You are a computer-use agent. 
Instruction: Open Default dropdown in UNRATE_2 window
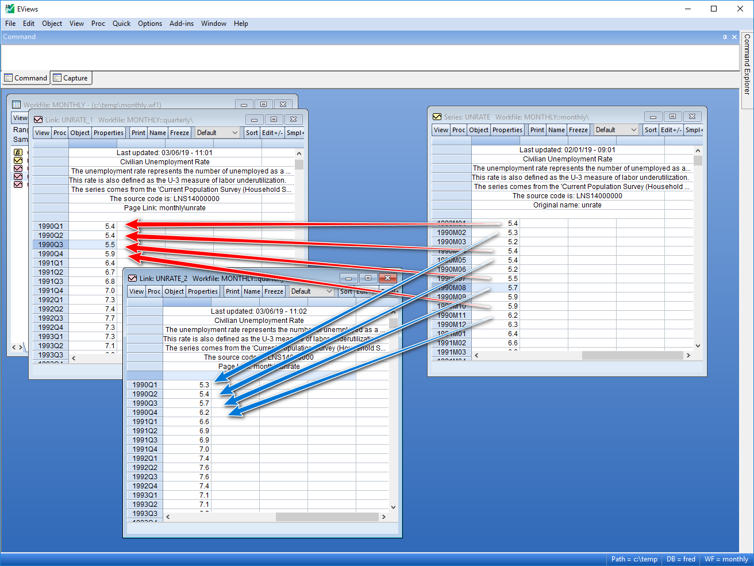[x=311, y=291]
